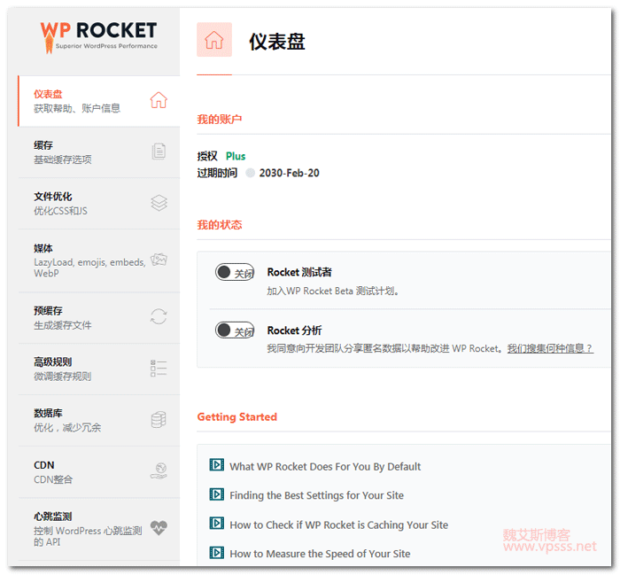Screen dimensions: 620x575
Task: Click the 我的状态 section heading
Action: 220,225
